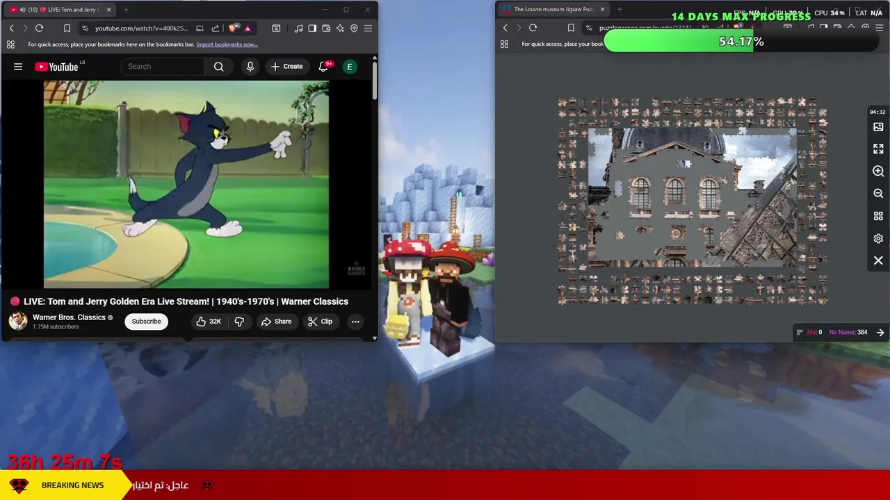
Task: Open the Warner Bros. Classics channel name
Action: point(69,317)
